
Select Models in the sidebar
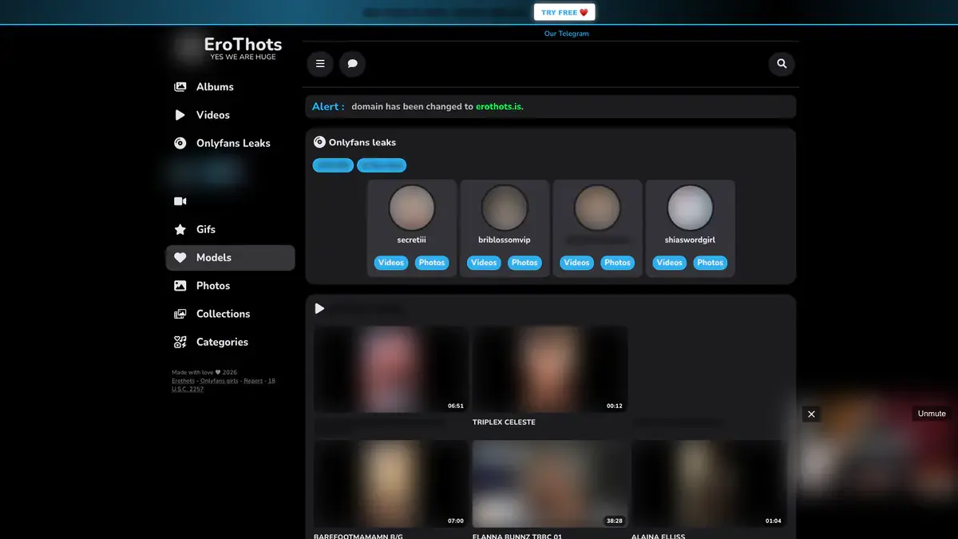tap(230, 258)
